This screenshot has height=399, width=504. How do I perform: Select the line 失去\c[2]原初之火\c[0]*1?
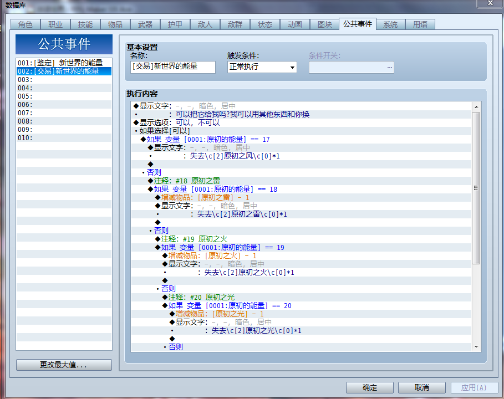301,273
